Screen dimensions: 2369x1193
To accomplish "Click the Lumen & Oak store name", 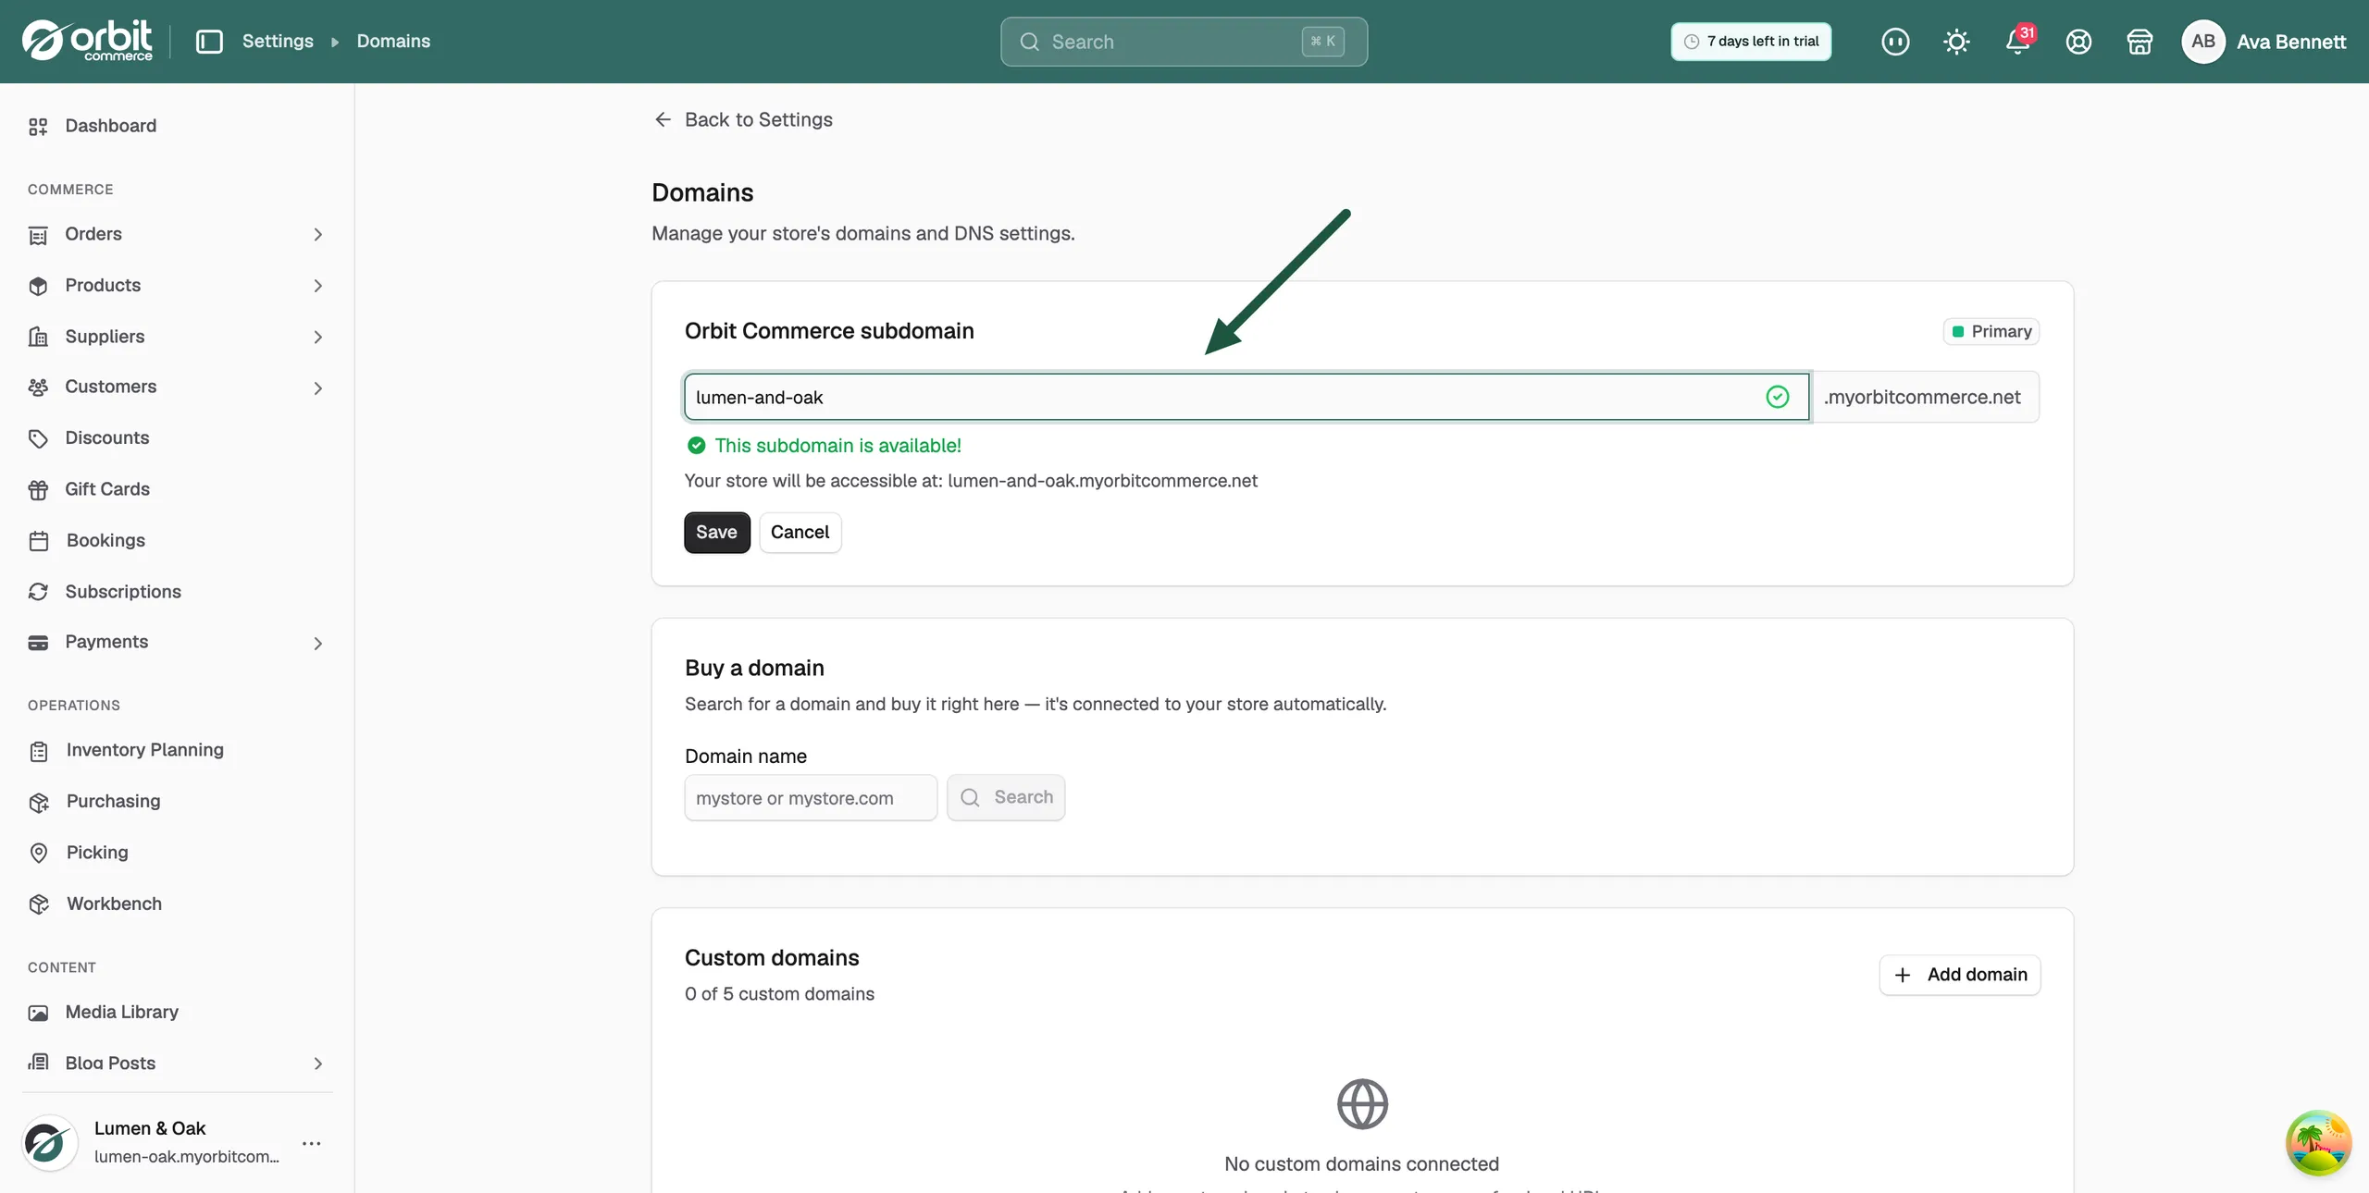I will point(150,1128).
